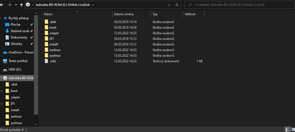Sort files by Název column
Screen dimensions: 295x132
point(48,14)
